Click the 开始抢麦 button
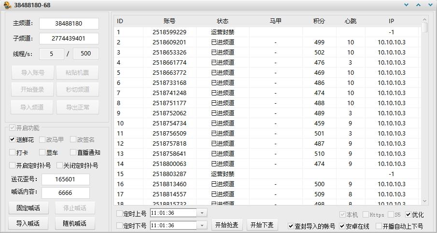The image size is (437, 233). click(227, 225)
